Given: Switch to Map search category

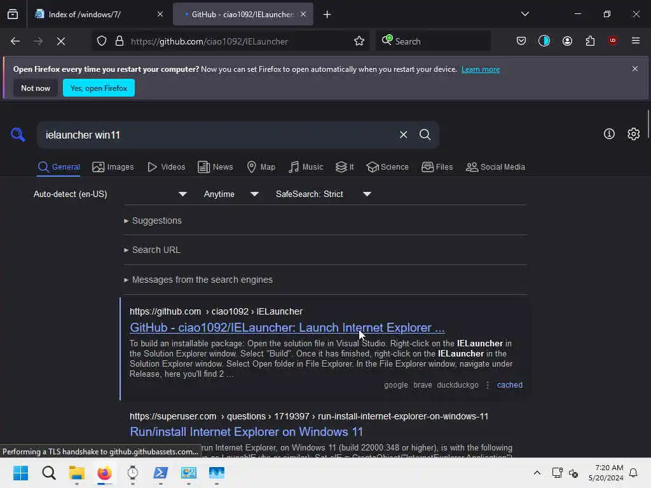Looking at the screenshot, I should tap(261, 167).
